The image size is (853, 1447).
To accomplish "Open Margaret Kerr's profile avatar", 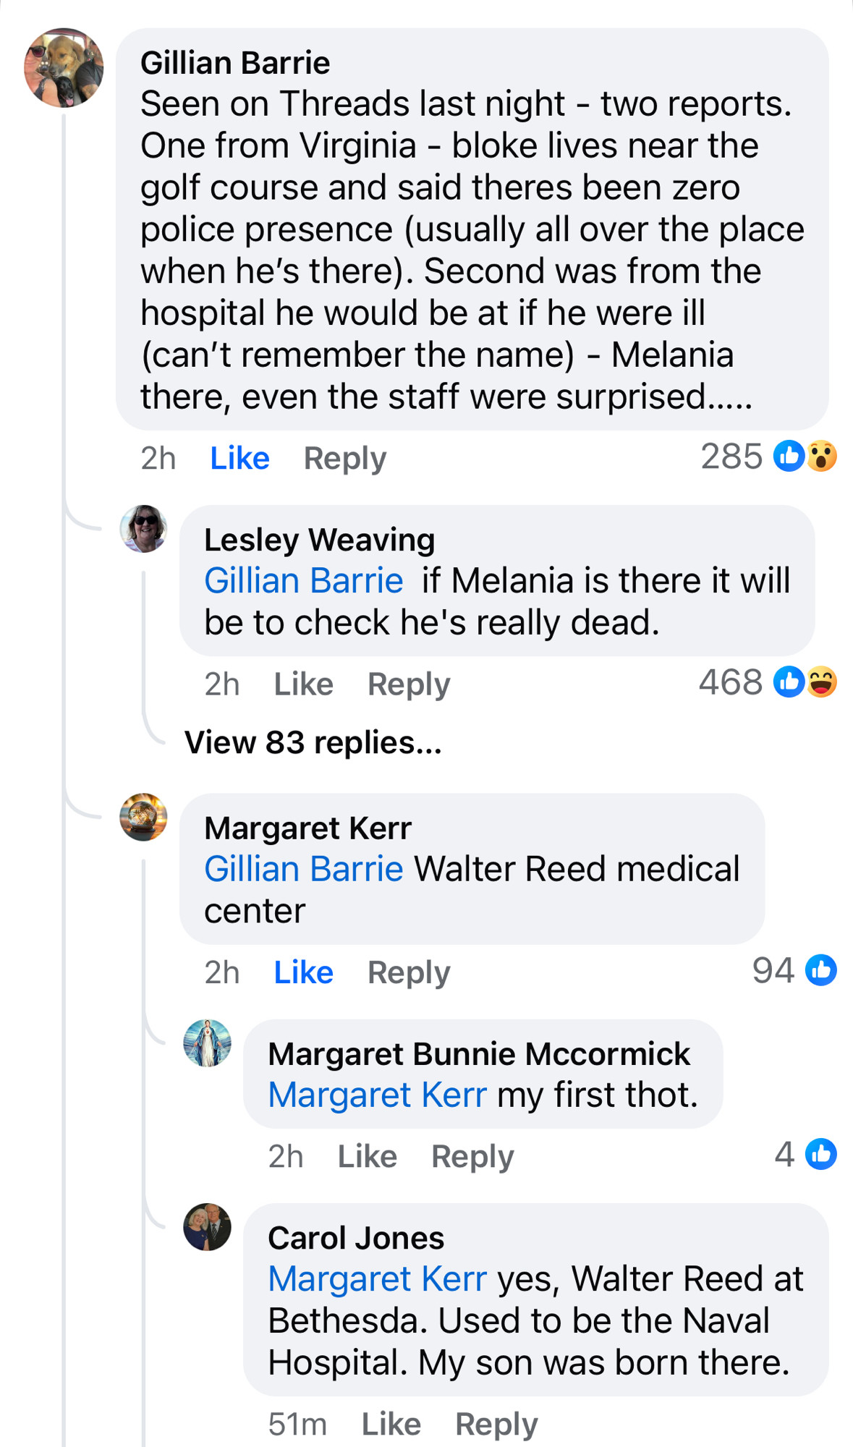I will (143, 817).
